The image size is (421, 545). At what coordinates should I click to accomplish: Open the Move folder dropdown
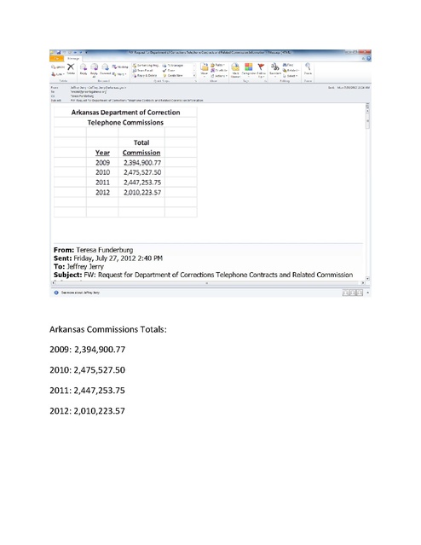(x=205, y=69)
